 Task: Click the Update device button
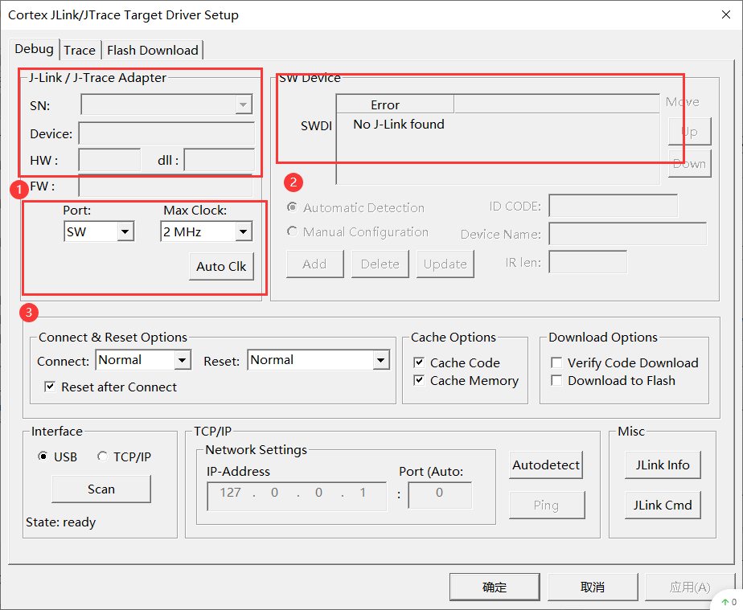(445, 264)
